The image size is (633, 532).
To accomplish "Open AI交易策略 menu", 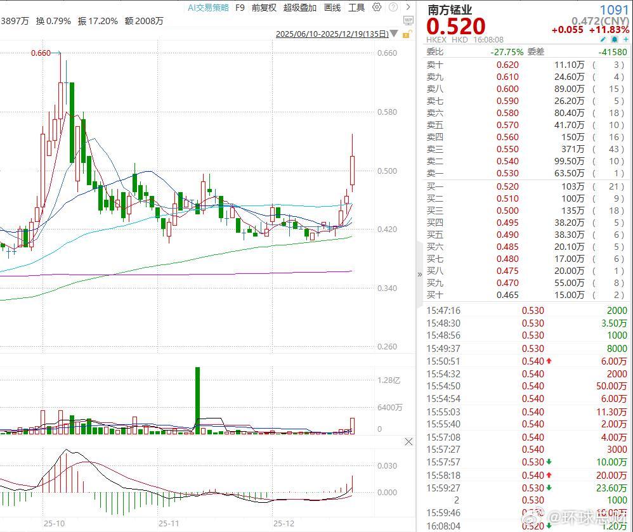I will point(208,8).
